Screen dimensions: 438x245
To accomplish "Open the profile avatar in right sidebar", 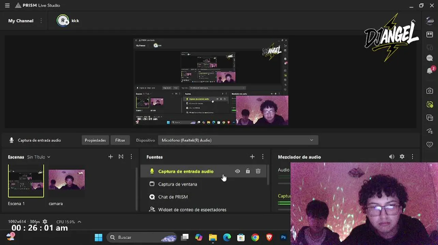I will tap(430, 21).
